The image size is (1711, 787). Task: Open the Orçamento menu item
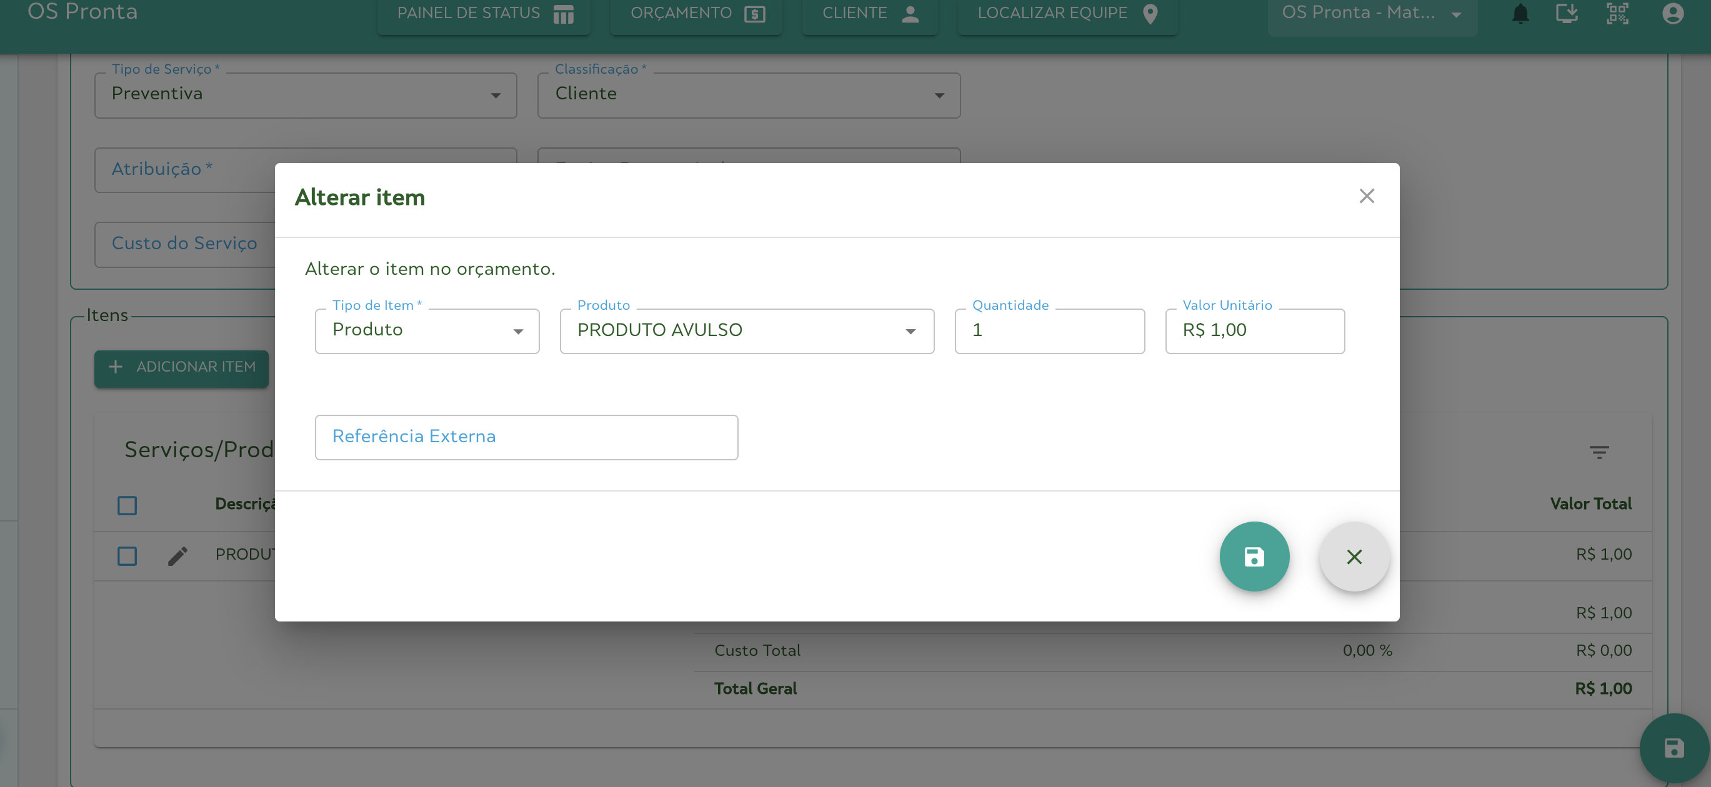tap(696, 14)
